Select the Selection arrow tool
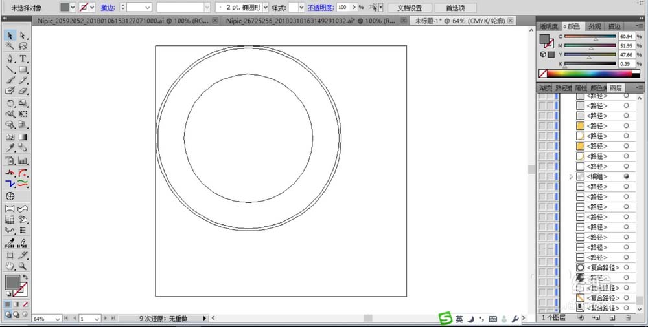The height and width of the screenshot is (327, 648). 10,36
